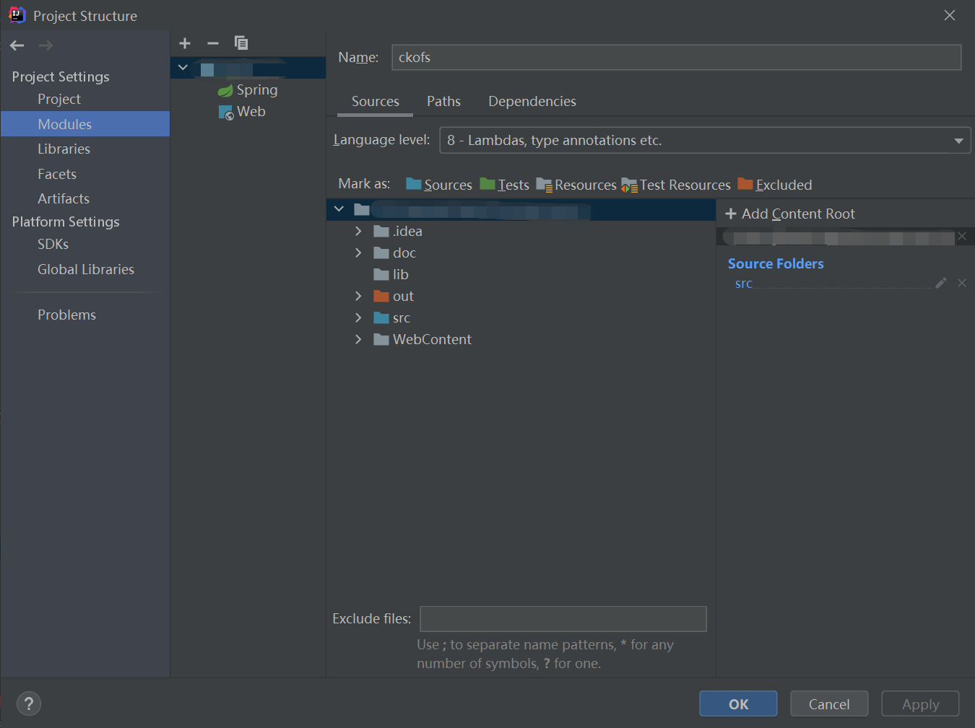Switch to the Dependencies tab

coord(532,102)
